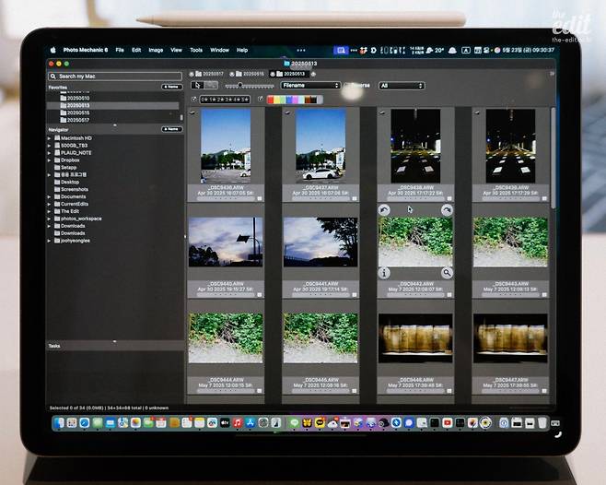Open Finder from the Dock

pyautogui.click(x=60, y=422)
